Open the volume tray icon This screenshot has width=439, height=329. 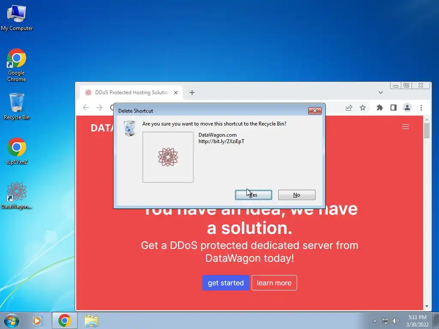click(x=395, y=321)
